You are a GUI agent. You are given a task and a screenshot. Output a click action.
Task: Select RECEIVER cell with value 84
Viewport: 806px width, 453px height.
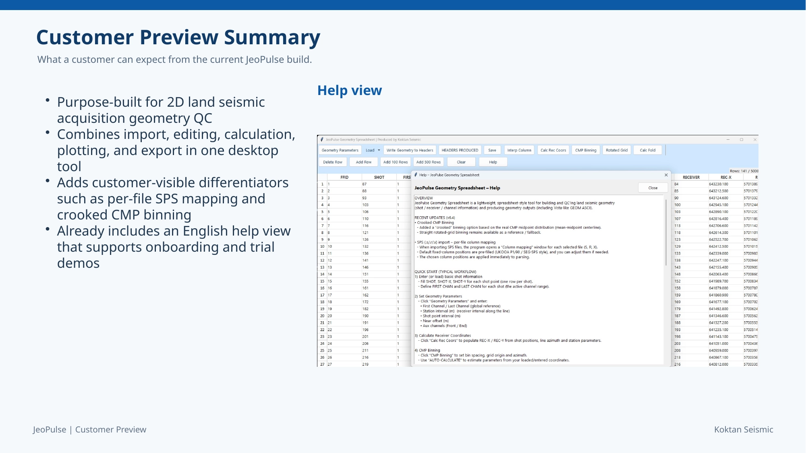tap(691, 184)
